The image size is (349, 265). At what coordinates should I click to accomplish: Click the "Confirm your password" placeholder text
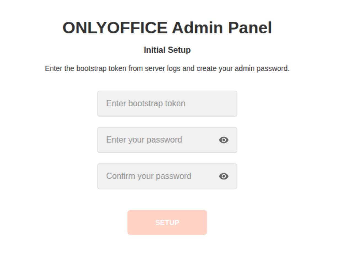pos(148,176)
